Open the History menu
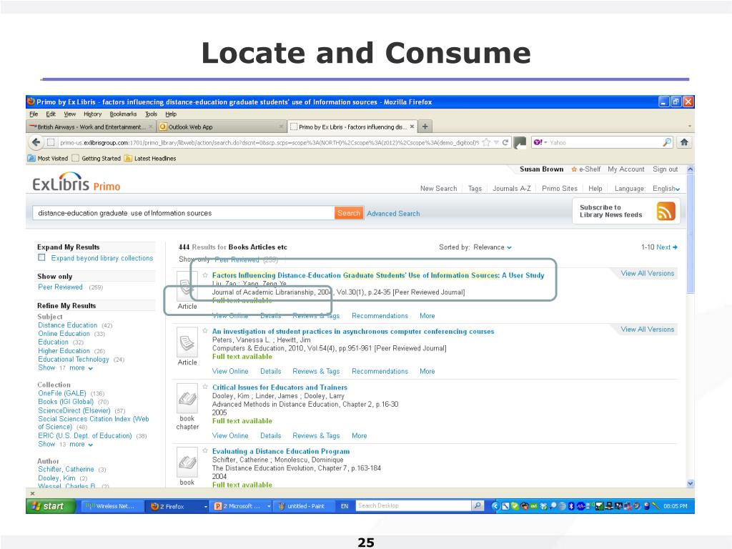Image resolution: width=732 pixels, height=549 pixels. pos(92,114)
